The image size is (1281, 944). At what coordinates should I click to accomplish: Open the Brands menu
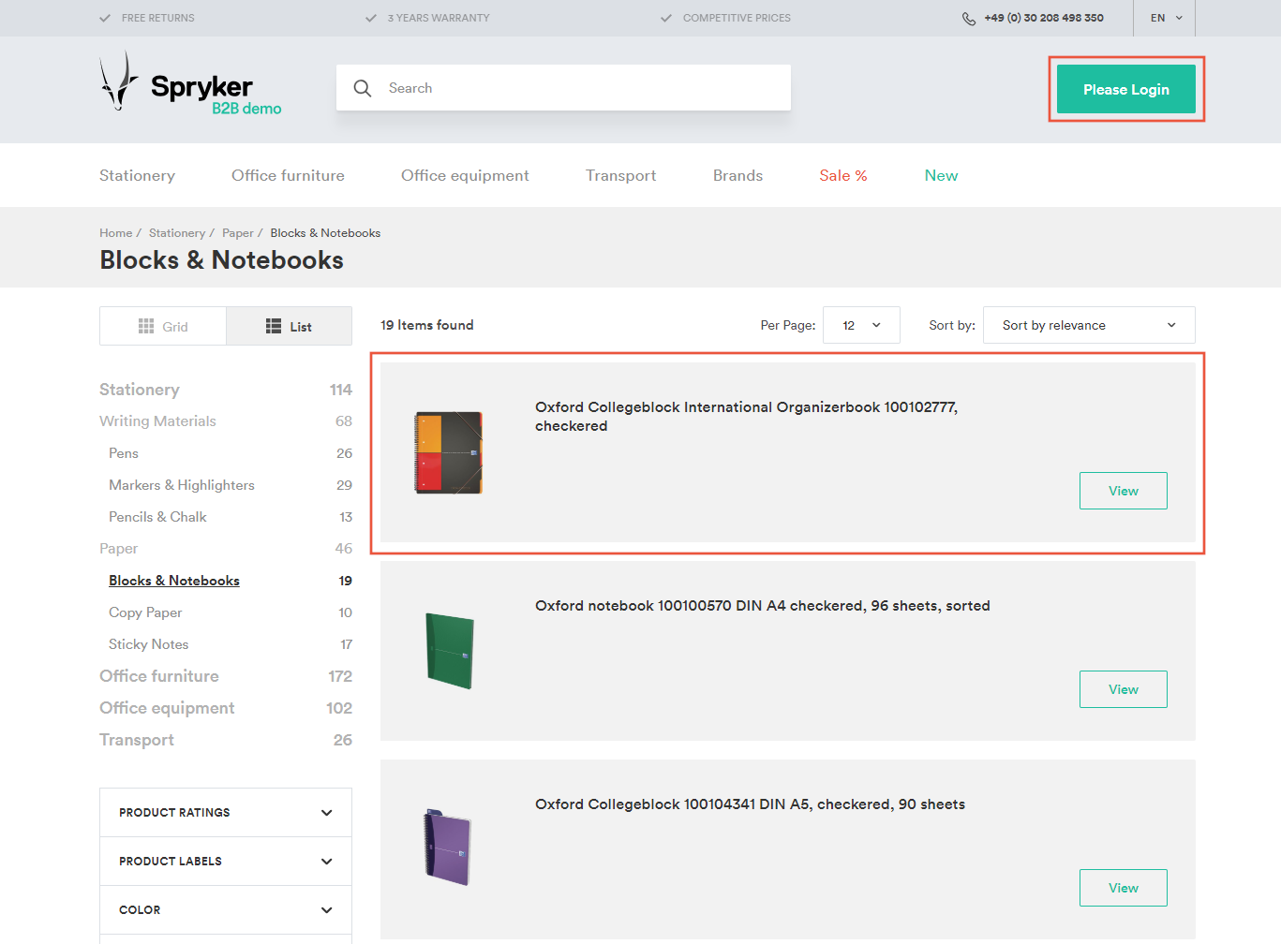[737, 175]
